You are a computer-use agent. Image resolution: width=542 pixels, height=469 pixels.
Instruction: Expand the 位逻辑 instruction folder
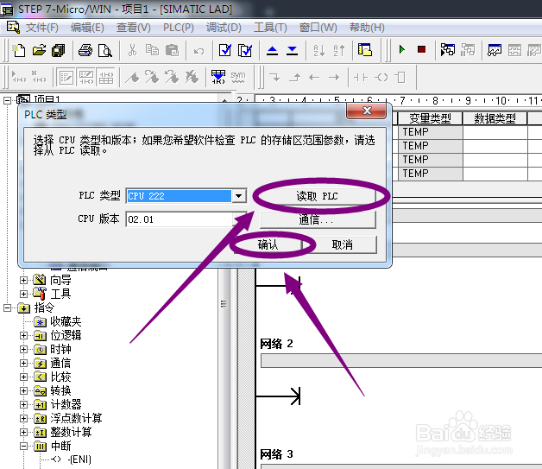click(23, 335)
